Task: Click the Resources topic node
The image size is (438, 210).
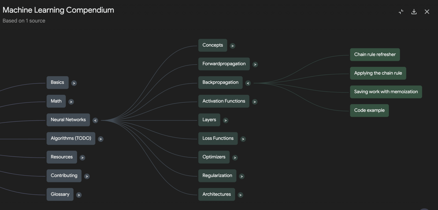Action: pos(61,157)
